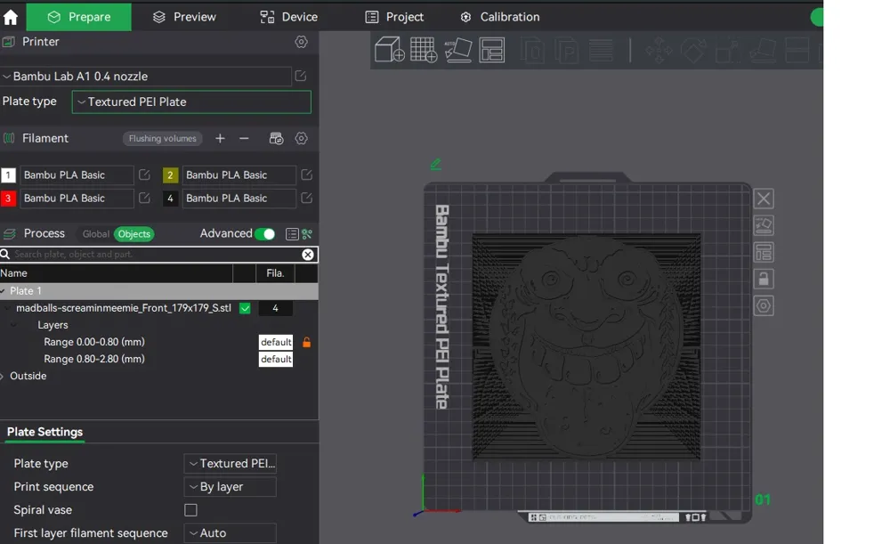Open printer settings gear icon

point(302,42)
